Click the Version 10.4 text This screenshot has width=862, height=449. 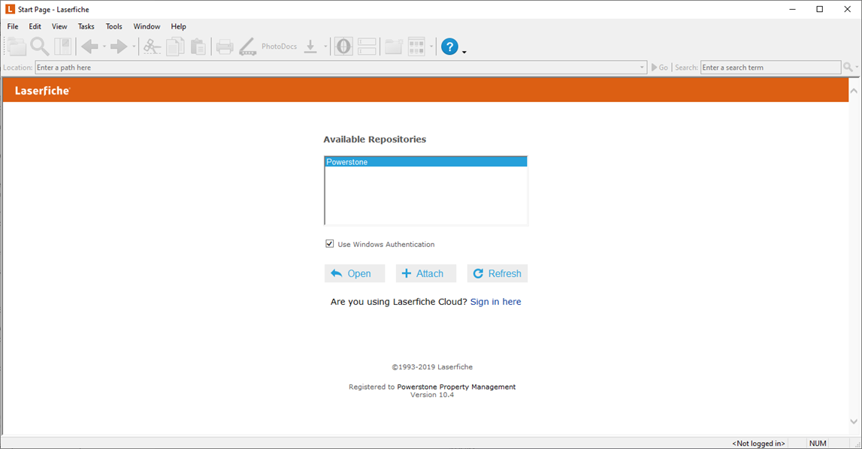click(432, 395)
